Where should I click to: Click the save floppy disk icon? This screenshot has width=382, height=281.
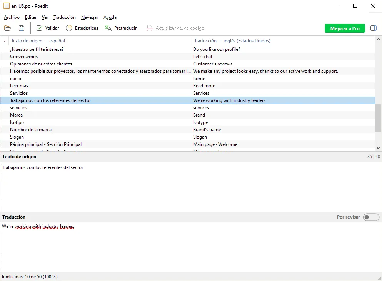[22, 28]
